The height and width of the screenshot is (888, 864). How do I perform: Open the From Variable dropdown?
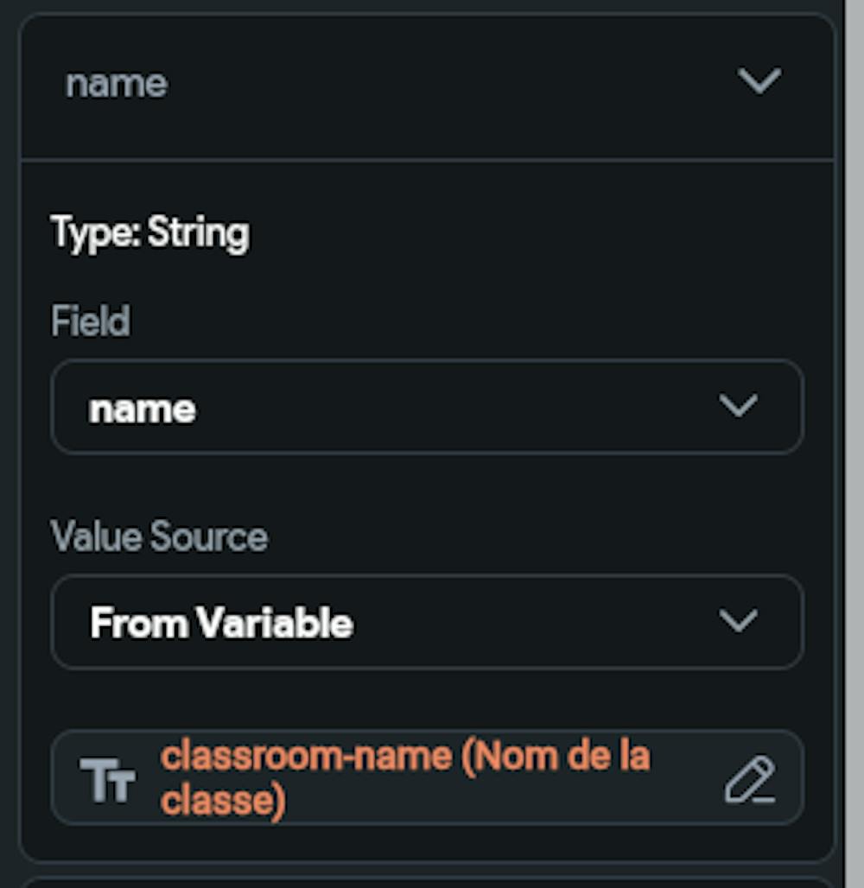427,622
